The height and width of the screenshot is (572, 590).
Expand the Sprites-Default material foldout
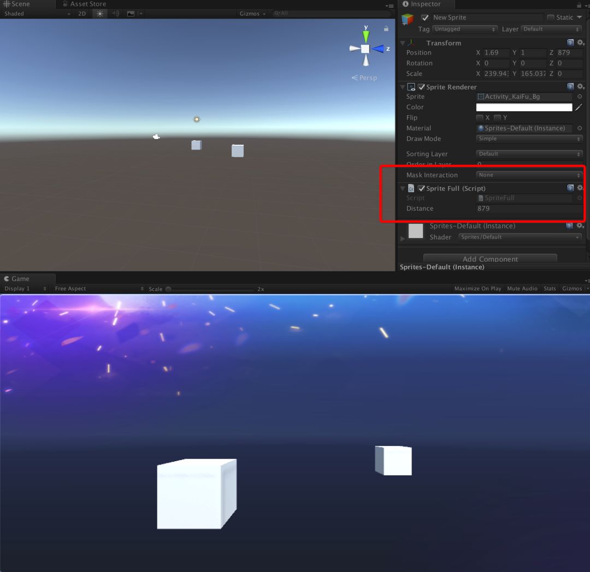coord(403,239)
